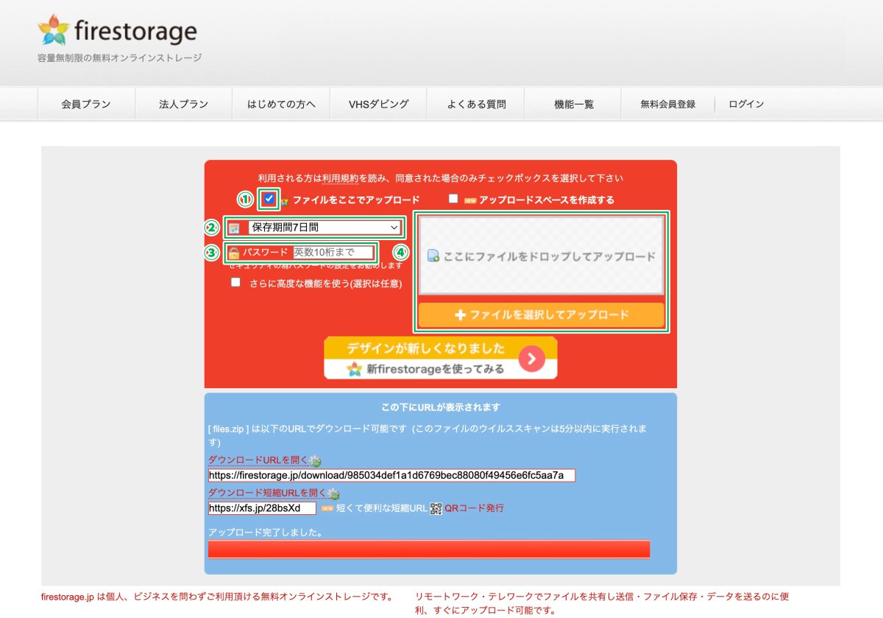Open the 機能一覧 menu item
This screenshot has width=883, height=618.
pos(573,104)
